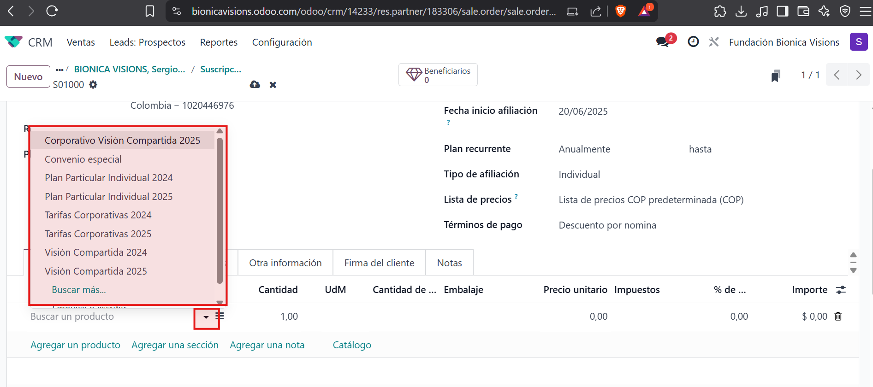This screenshot has width=873, height=387.
Task: Select Plan Particular Individual 2025 option
Action: click(108, 197)
